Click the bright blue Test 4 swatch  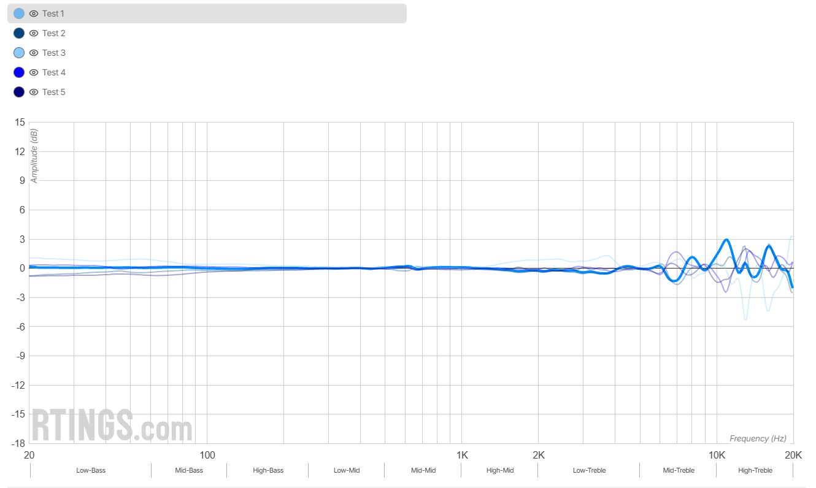point(19,72)
